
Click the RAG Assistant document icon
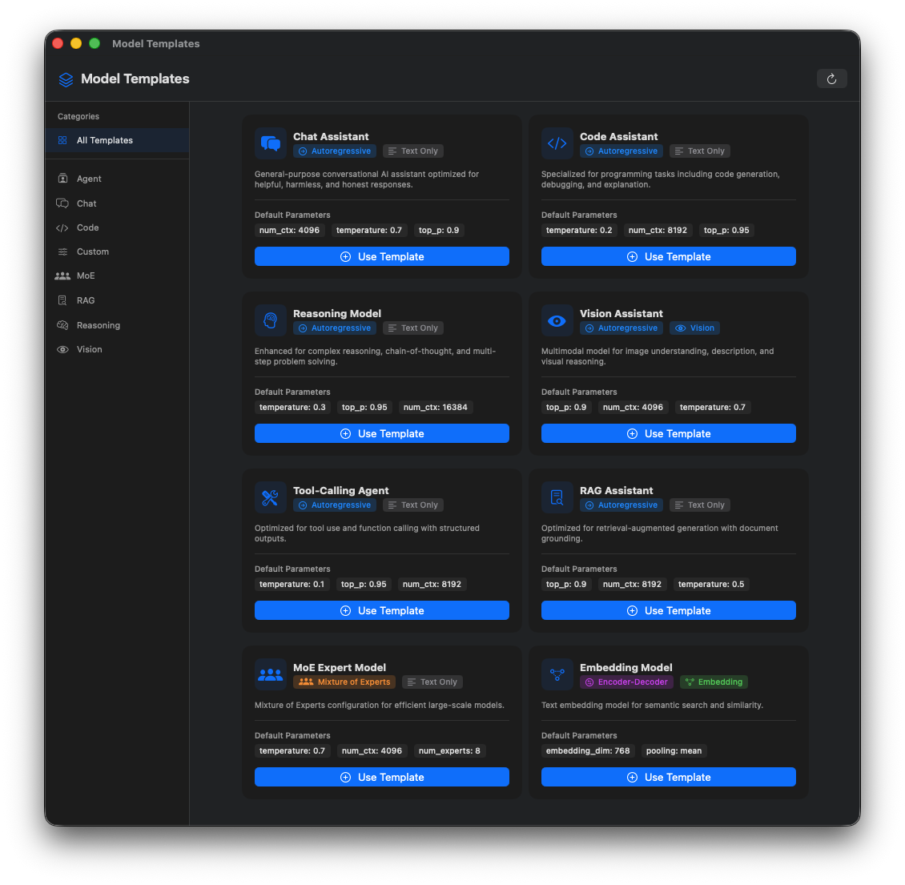click(x=557, y=498)
